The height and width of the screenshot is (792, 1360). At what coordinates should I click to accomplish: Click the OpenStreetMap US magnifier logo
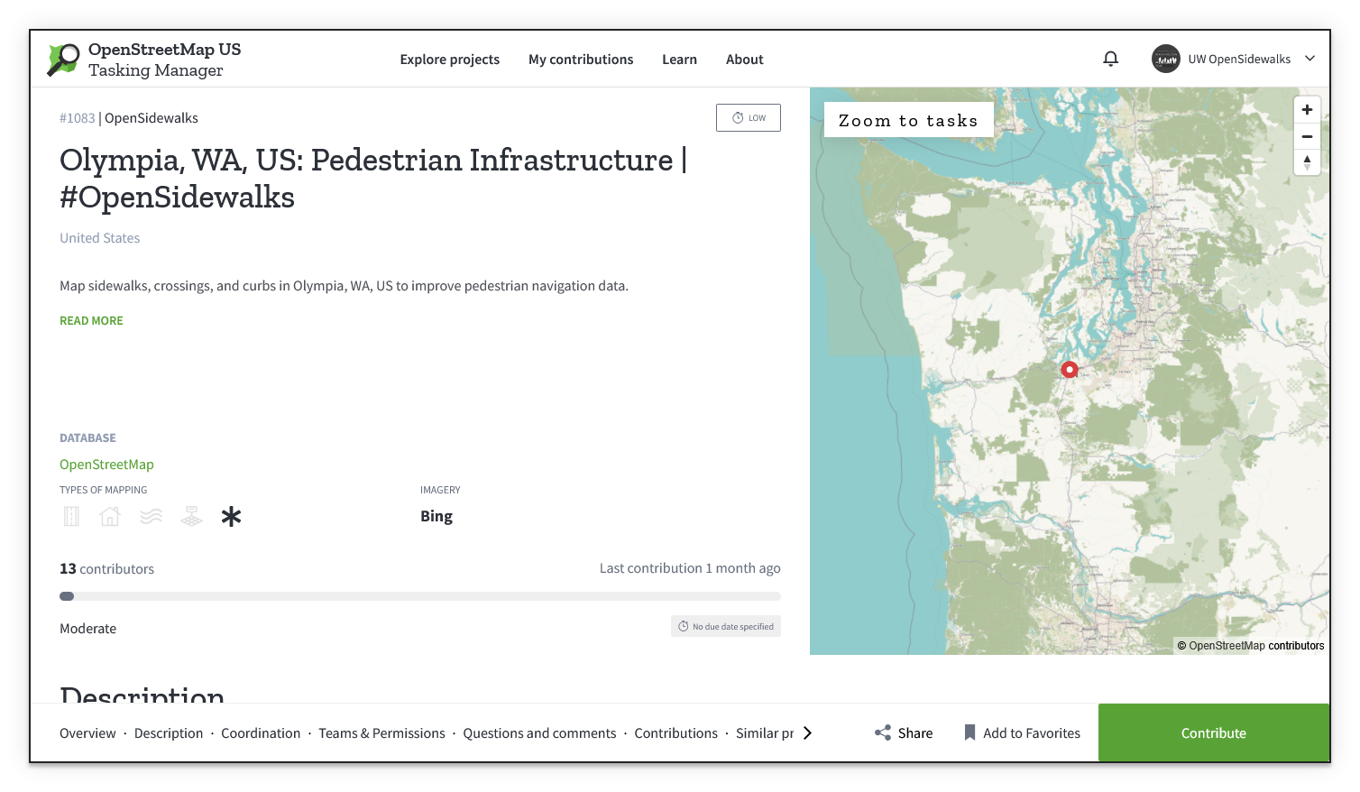point(61,58)
